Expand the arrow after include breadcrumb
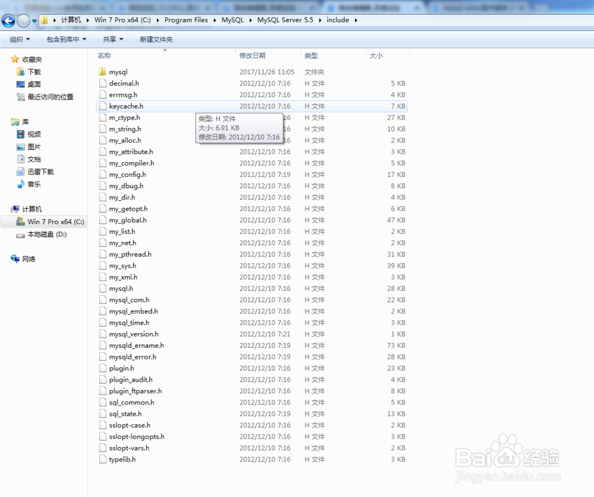Screen dimensions: 594x497 [356, 20]
